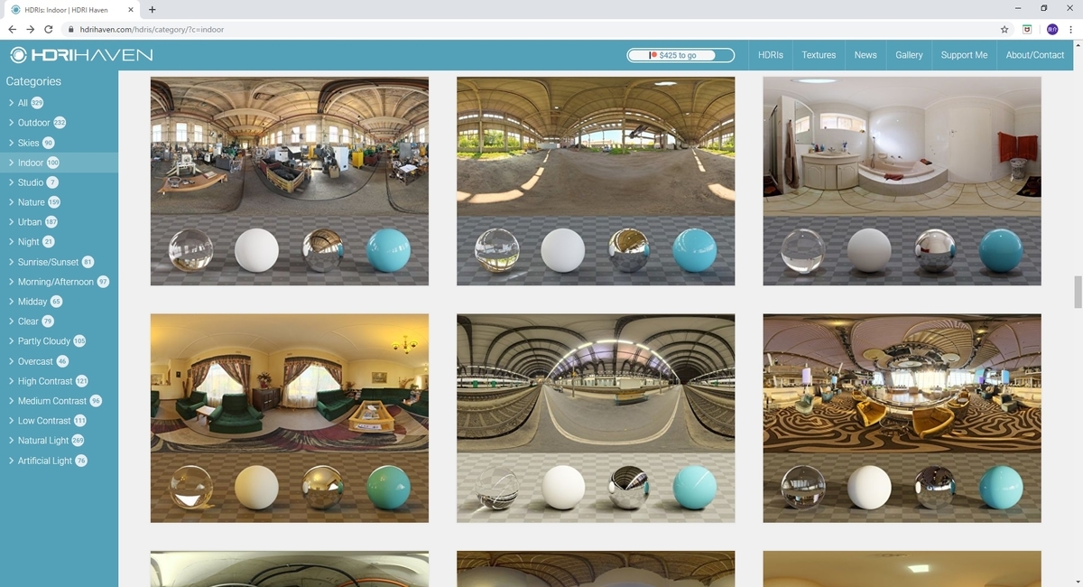
Task: Select the Nature category
Action: [x=59, y=202]
